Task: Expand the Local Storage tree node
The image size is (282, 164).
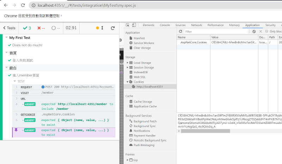Action: point(128,63)
